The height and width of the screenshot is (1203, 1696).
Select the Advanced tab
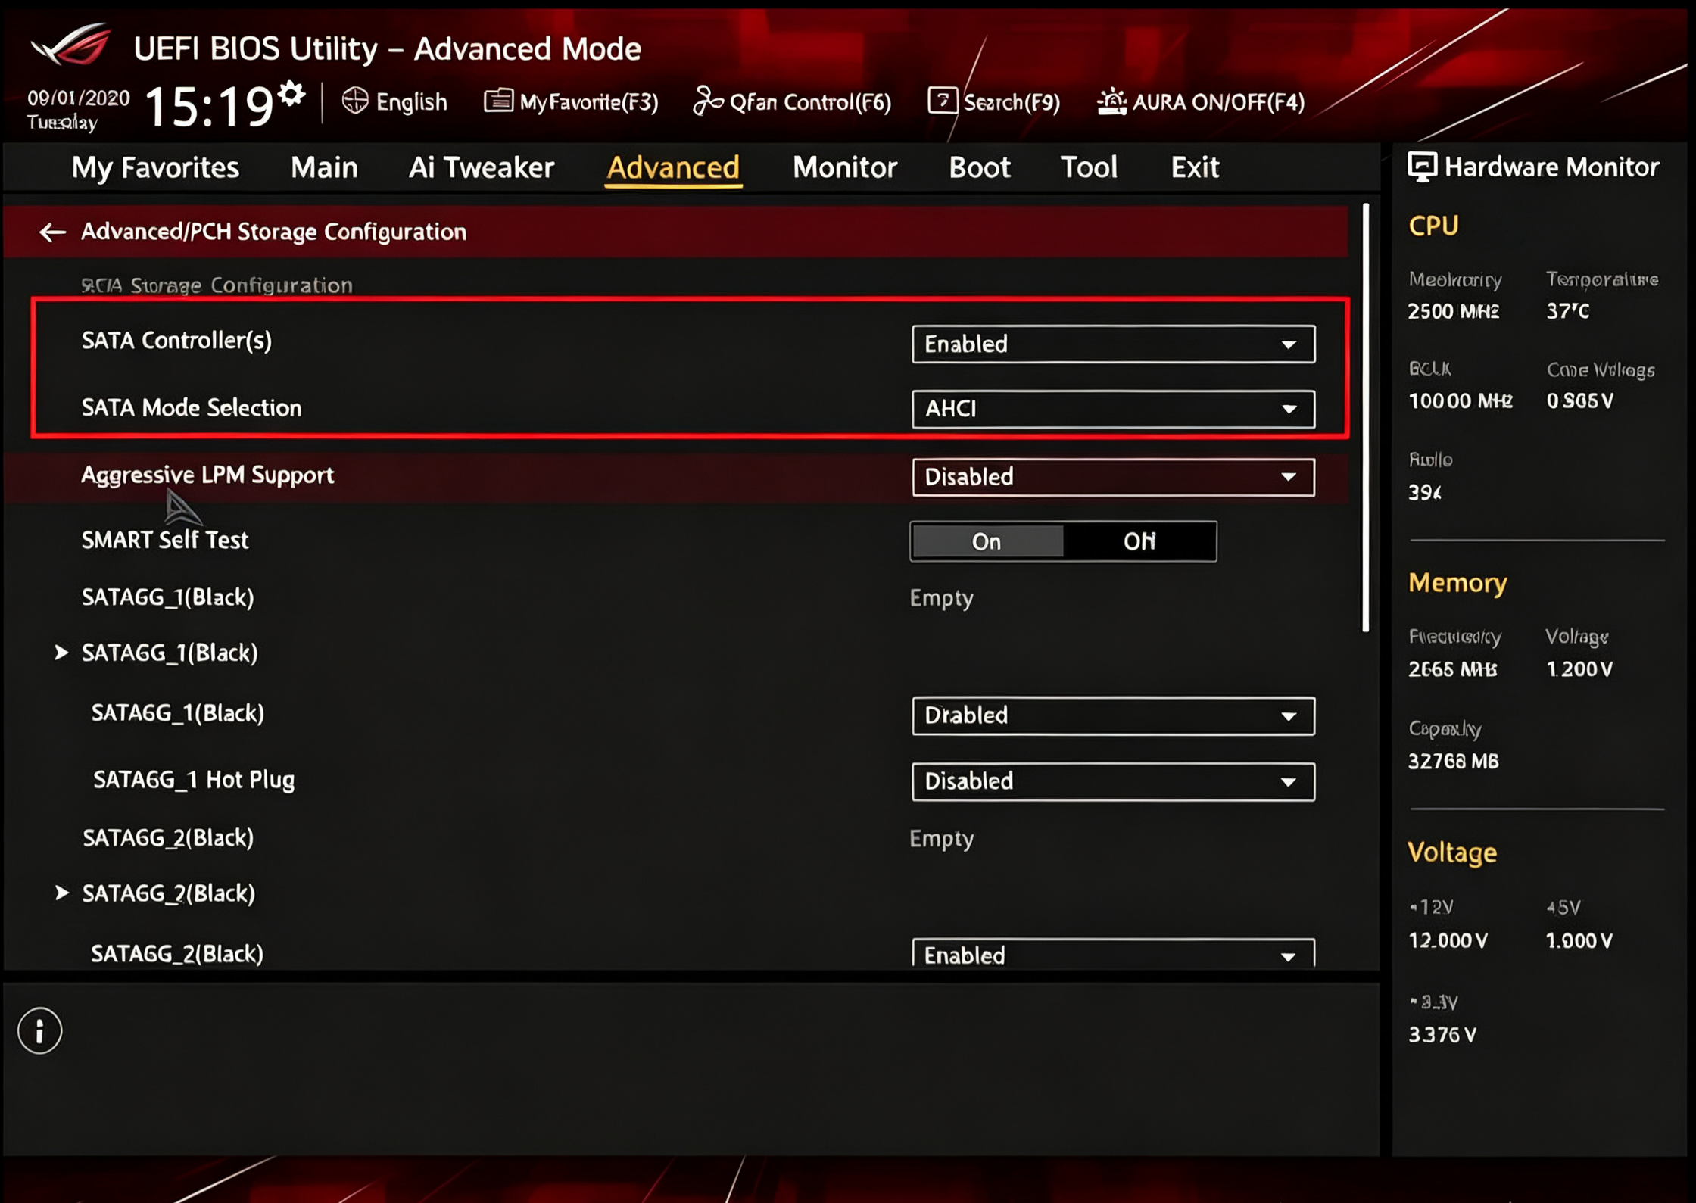[673, 167]
